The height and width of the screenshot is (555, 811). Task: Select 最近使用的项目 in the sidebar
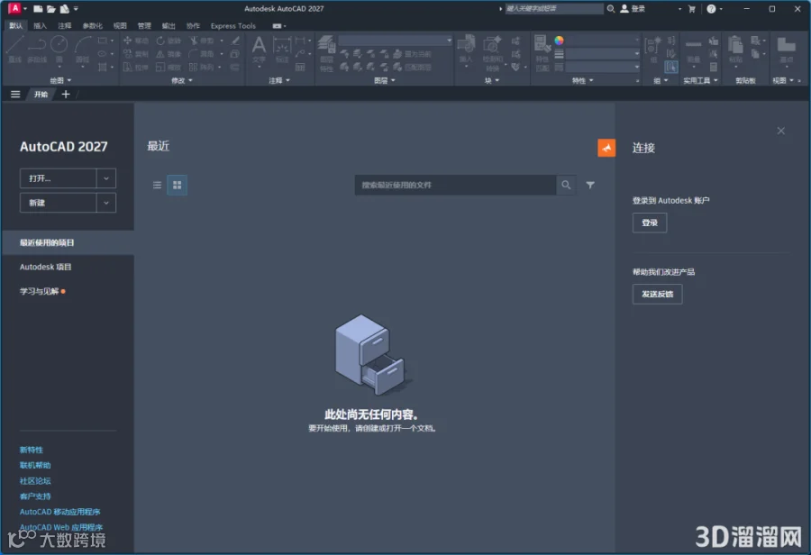click(x=68, y=242)
